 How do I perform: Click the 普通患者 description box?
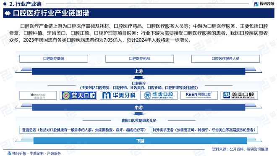[x=85, y=130]
